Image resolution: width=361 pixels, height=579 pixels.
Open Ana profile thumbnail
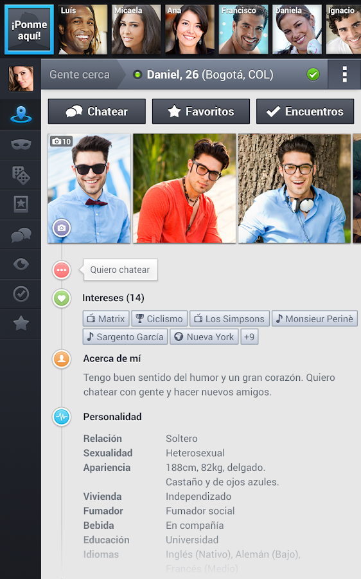(x=189, y=30)
